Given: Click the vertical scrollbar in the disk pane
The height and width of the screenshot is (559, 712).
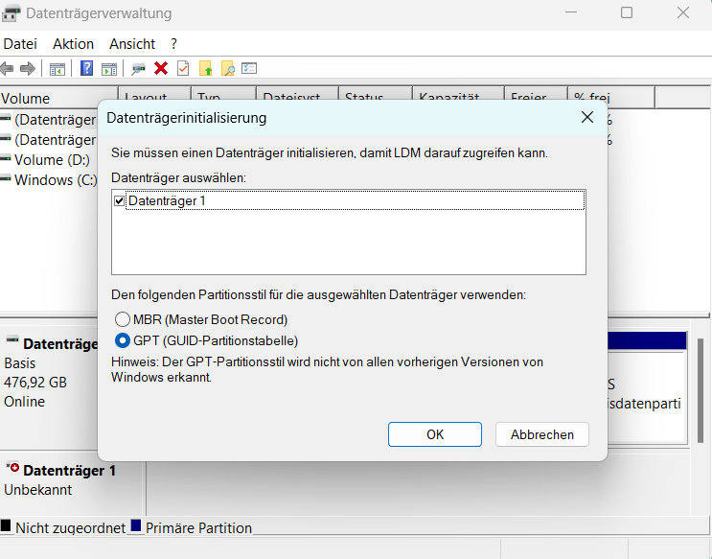Looking at the screenshot, I should pyautogui.click(x=701, y=391).
